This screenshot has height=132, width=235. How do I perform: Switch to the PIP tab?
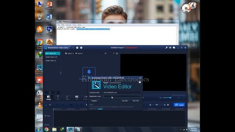[77, 98]
